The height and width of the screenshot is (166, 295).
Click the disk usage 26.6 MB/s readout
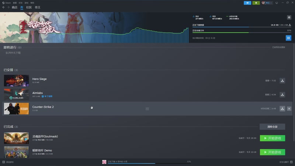click(x=233, y=17)
